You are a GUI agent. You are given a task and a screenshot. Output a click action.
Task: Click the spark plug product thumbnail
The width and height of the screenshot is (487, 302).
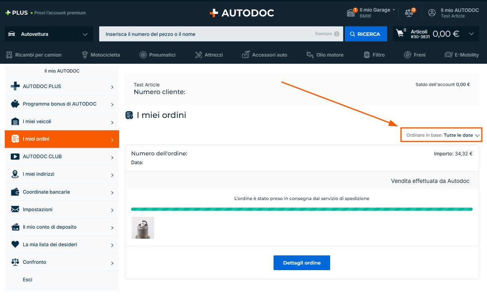click(x=143, y=228)
